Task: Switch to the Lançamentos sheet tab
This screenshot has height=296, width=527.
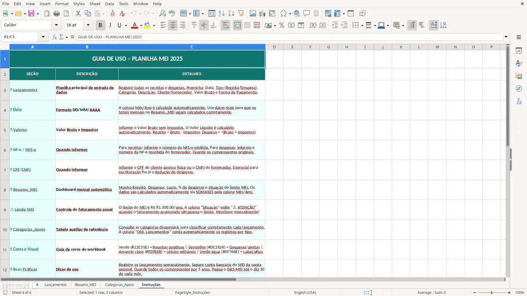Action: (55, 285)
